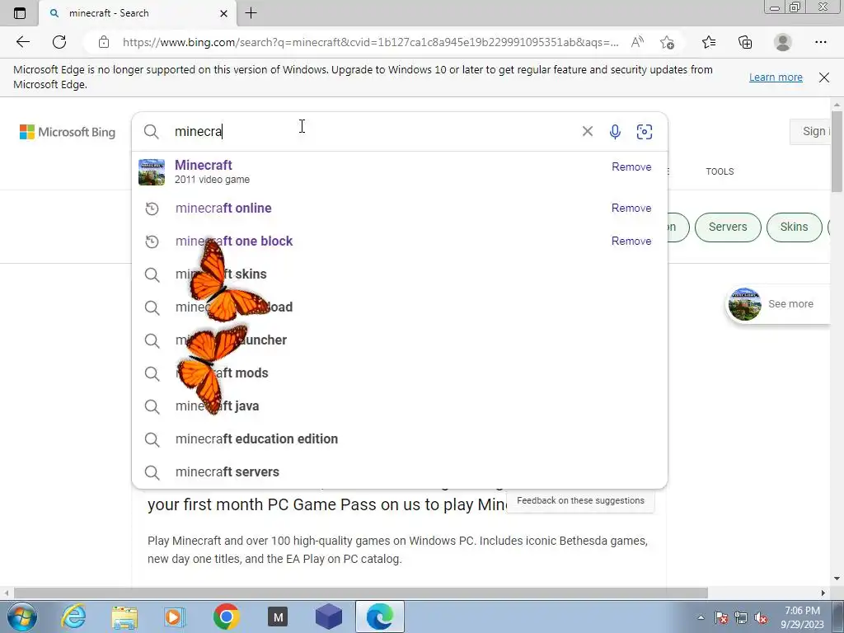Click the See more Minecraft thumbnail

pyautogui.click(x=744, y=304)
